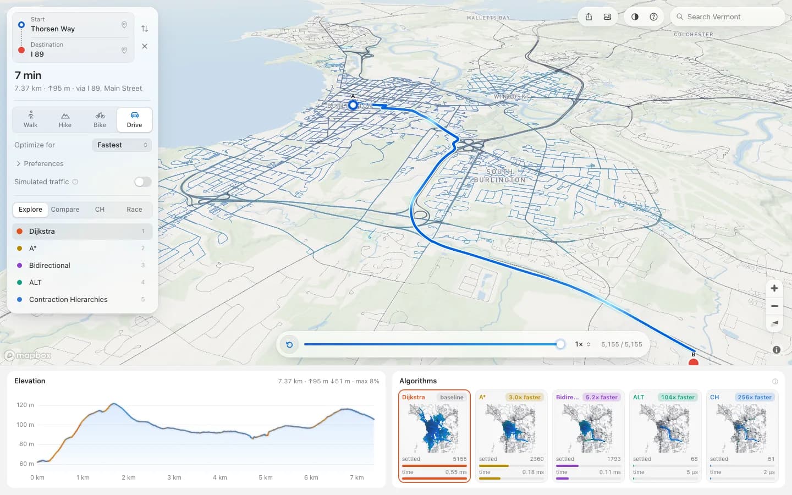Open the CH 256× faster card
The image size is (792, 495).
[x=743, y=436]
